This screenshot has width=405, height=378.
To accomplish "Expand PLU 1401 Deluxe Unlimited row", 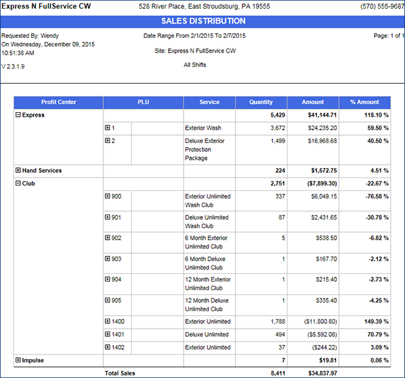I will tap(107, 335).
